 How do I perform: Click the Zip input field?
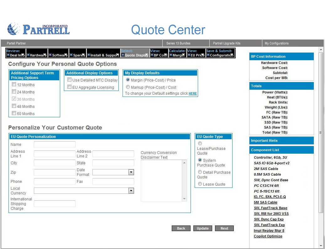55,172
